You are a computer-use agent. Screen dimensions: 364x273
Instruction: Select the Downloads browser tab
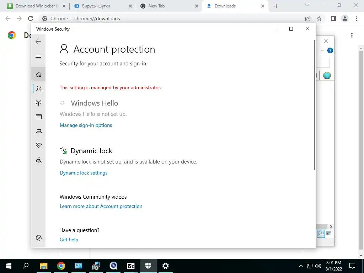[x=236, y=6]
